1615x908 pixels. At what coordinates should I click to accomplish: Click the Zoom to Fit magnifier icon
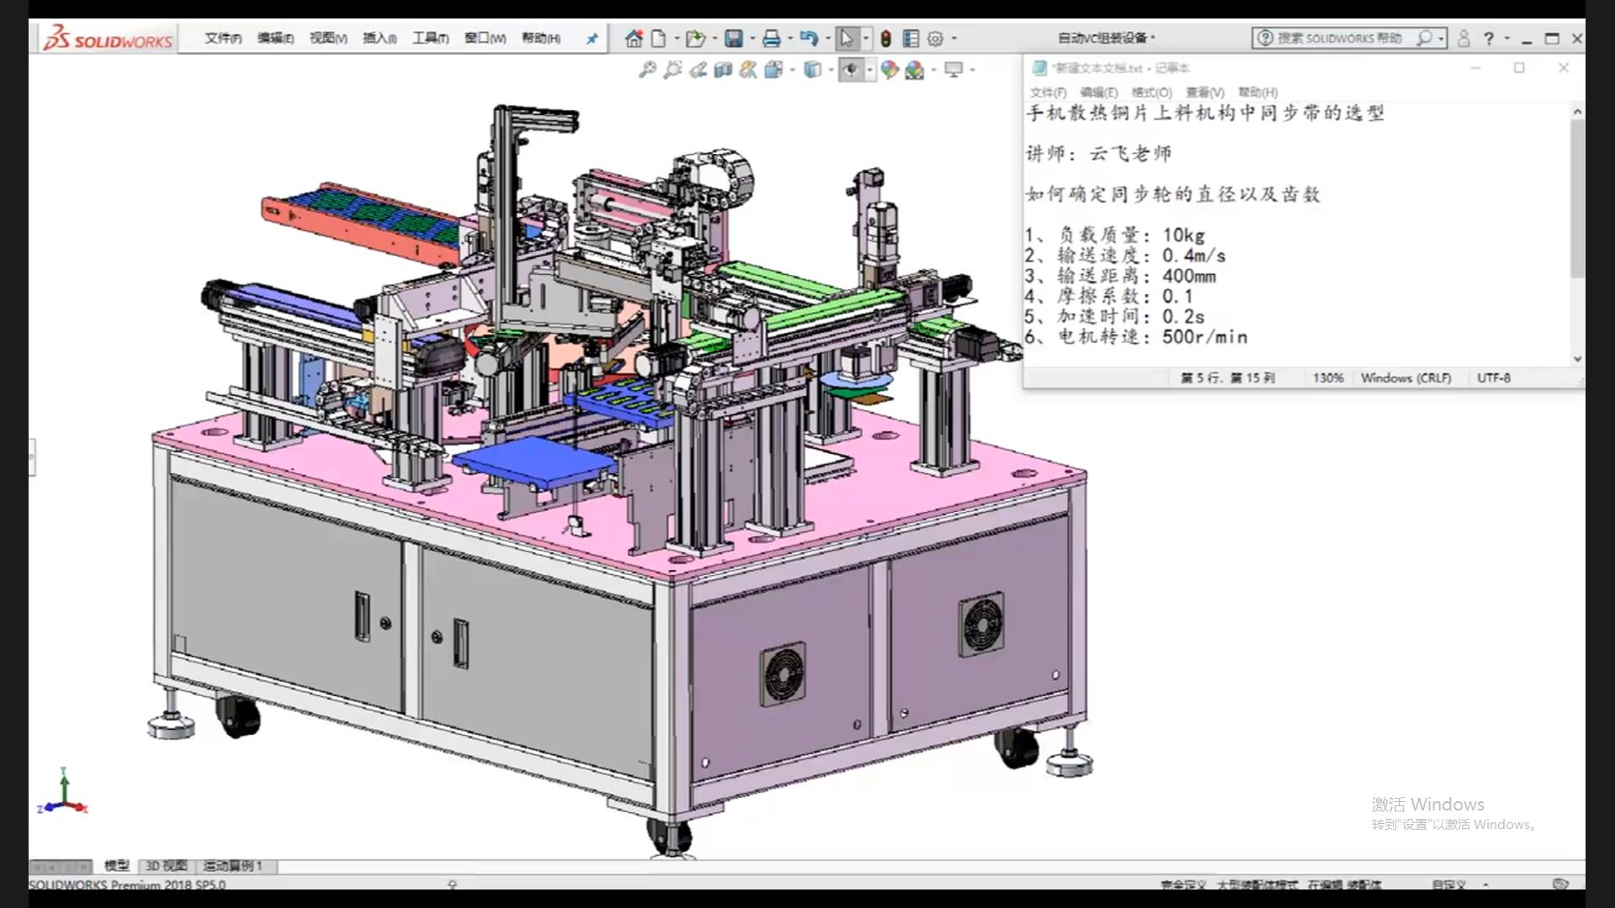[x=647, y=70]
